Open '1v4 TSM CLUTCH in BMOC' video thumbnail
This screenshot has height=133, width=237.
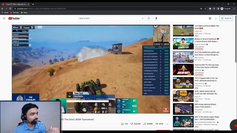coord(183,31)
